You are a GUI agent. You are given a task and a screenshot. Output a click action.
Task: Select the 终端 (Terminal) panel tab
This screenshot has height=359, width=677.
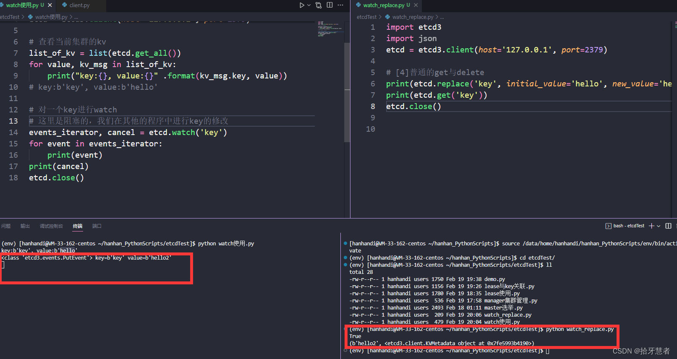point(78,226)
